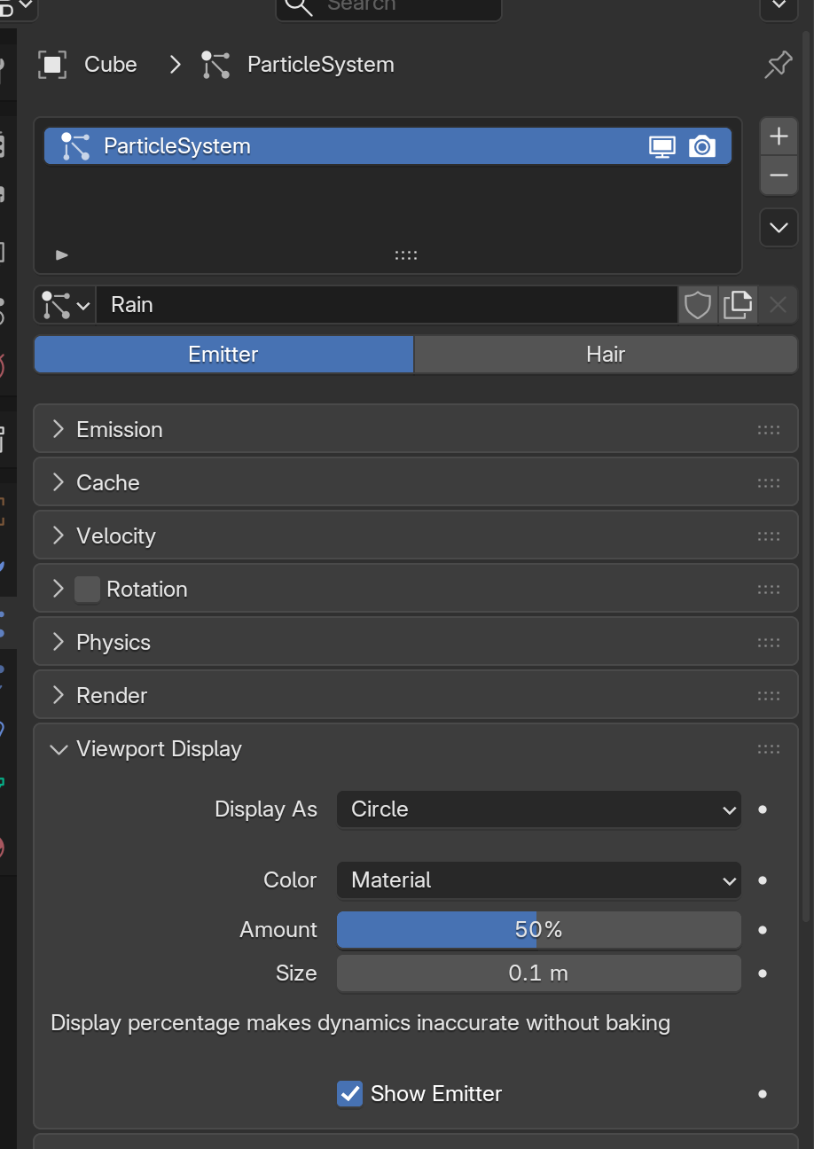
Task: Click the Cube breadcrumb label
Action: tap(111, 65)
